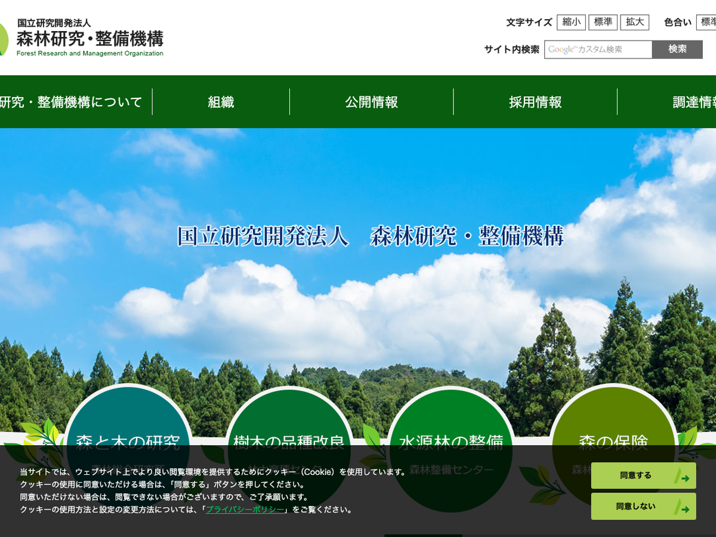Set text size to 拡大

634,23
